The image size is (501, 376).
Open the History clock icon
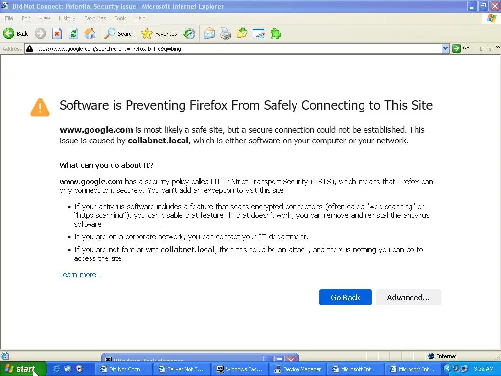click(x=189, y=34)
